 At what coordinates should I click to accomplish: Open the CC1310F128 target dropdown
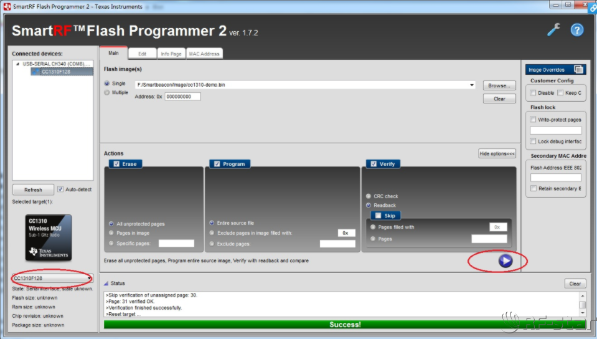(x=90, y=279)
